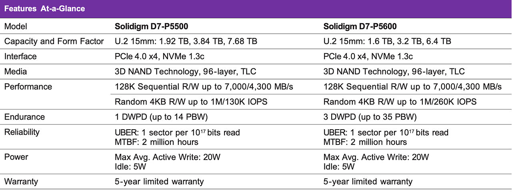This screenshot has width=512, height=192.
Task: Select the Interface row label
Action: click(20, 56)
